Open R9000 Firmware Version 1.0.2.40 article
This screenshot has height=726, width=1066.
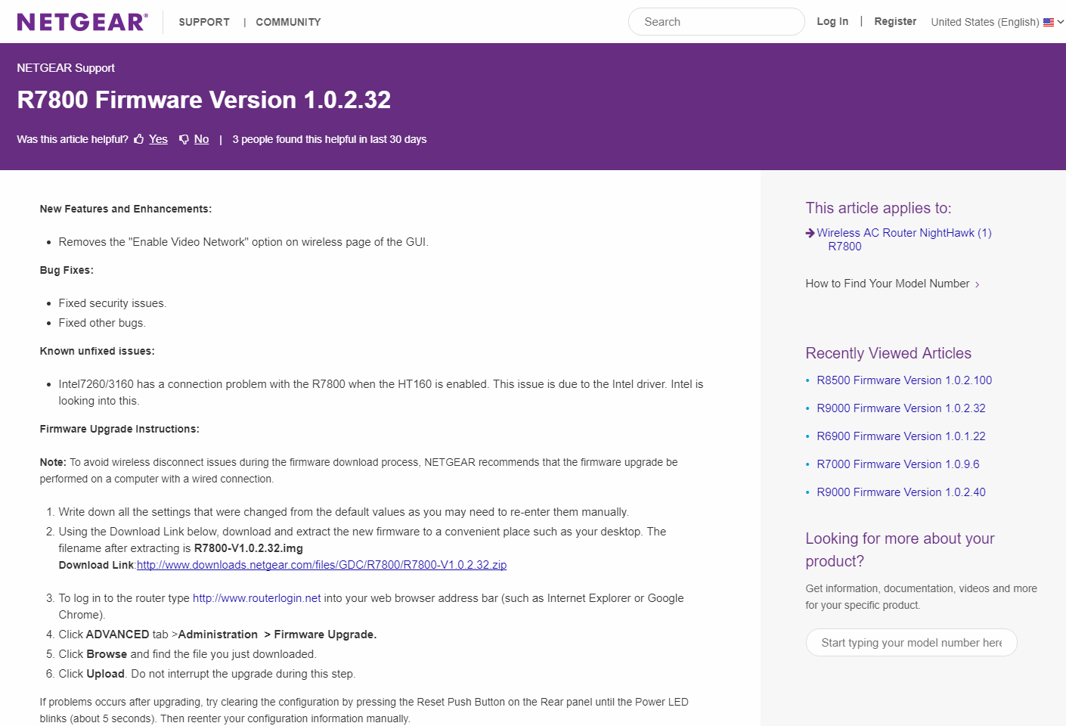901,492
